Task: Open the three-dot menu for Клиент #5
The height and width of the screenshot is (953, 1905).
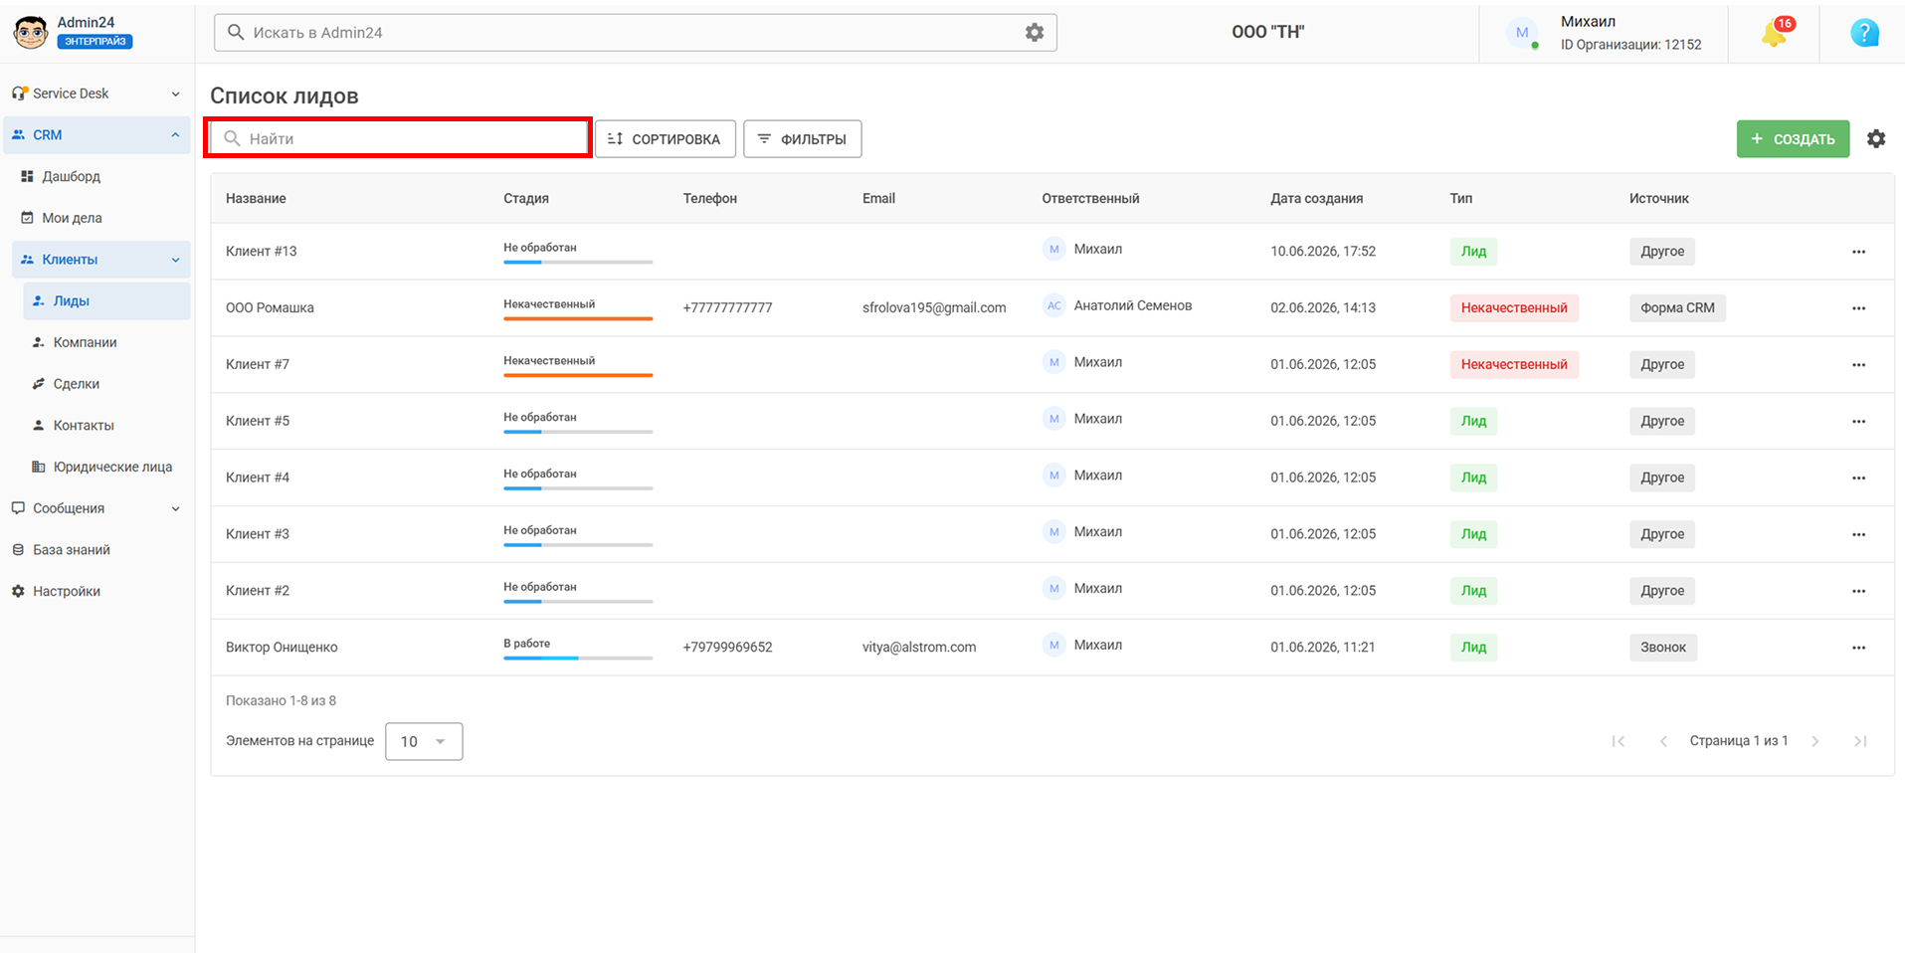Action: [x=1858, y=422]
